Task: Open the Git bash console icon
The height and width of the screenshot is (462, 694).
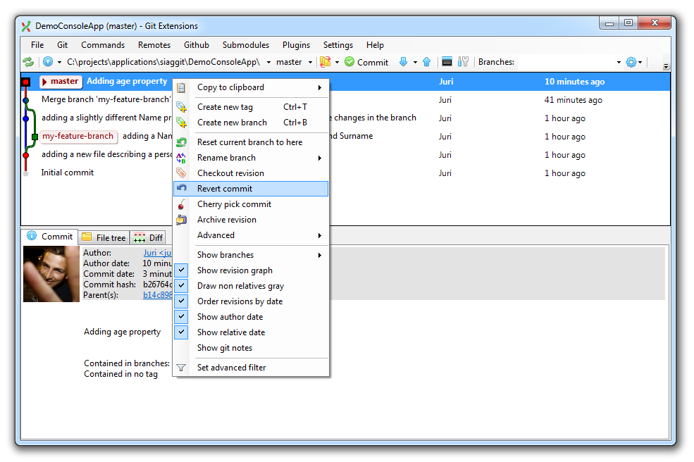Action: pos(447,62)
